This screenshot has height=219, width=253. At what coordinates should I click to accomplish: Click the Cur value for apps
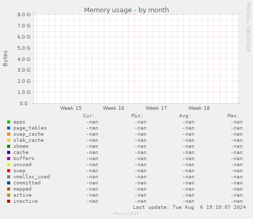coord(92,122)
